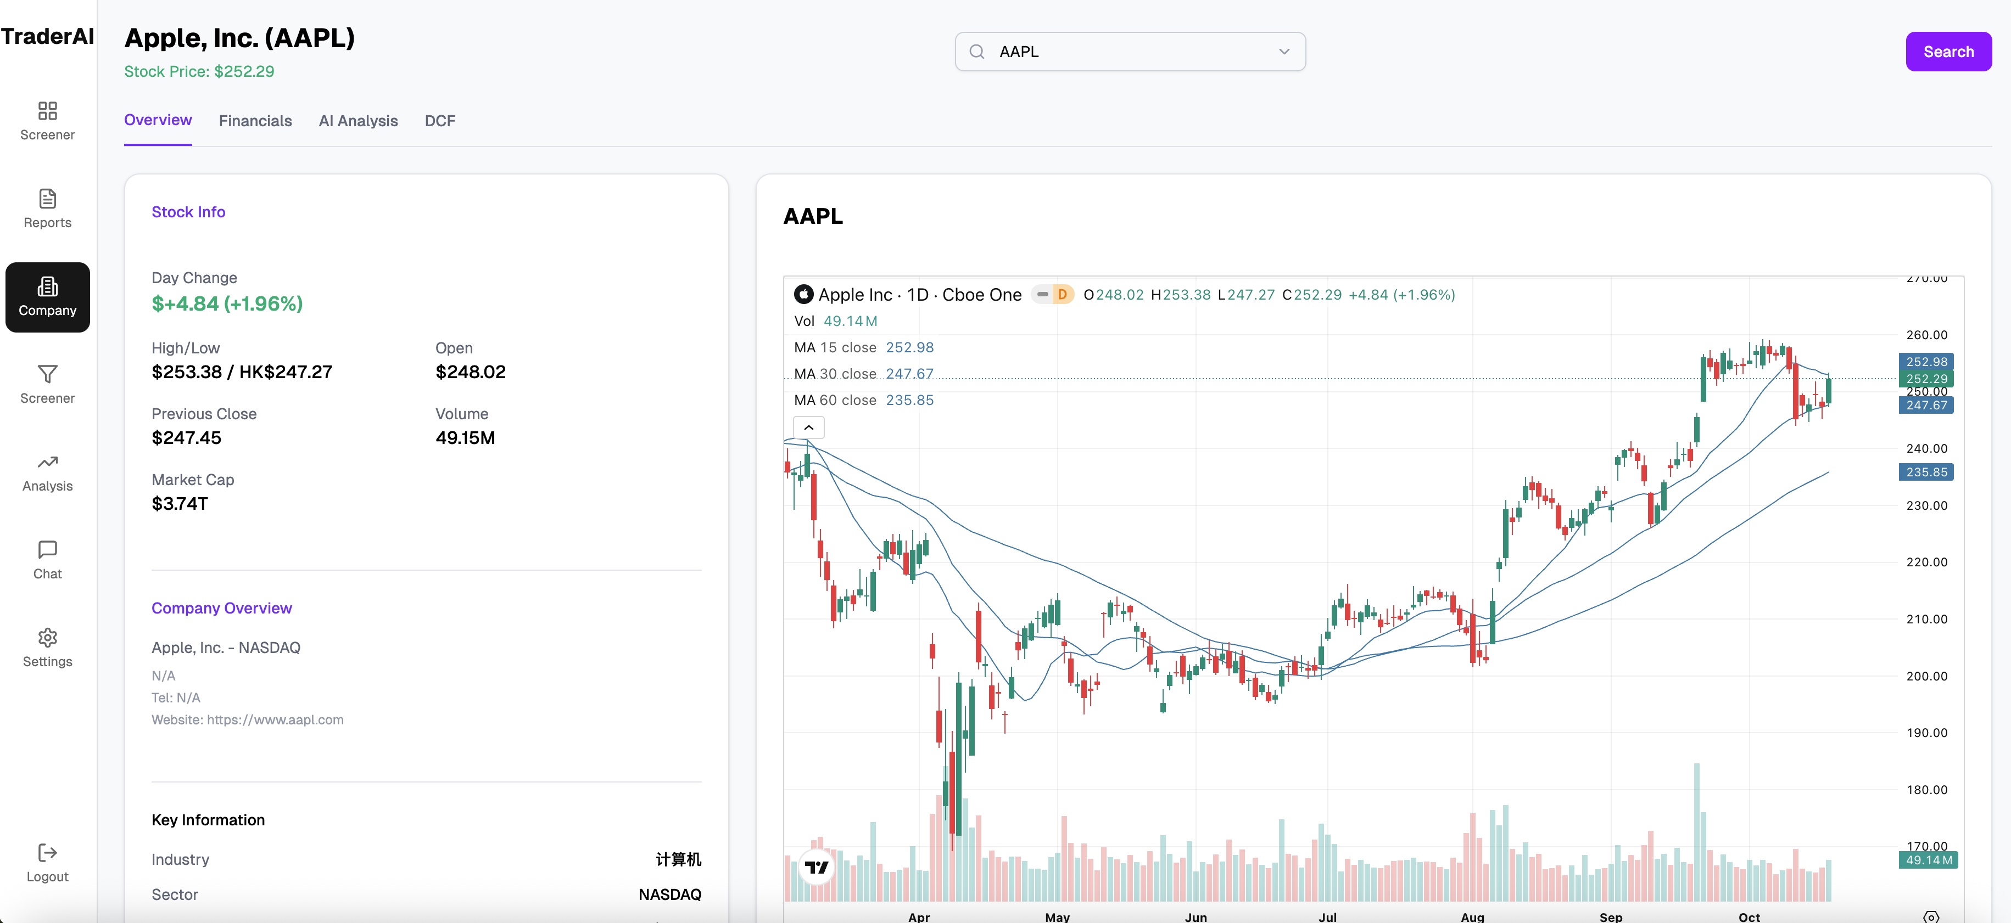Collapse the chart indicator legend
2011x923 pixels.
(809, 427)
